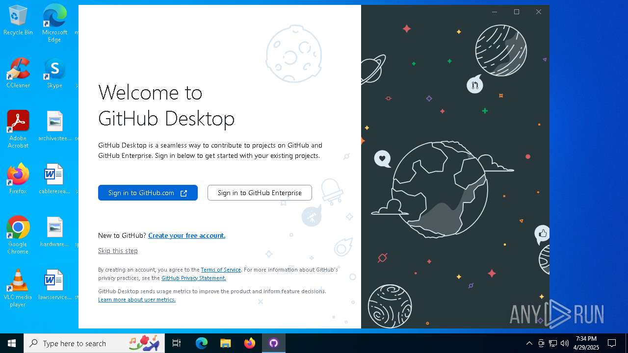Image resolution: width=628 pixels, height=353 pixels.
Task: Open CCleaner desktop shortcut
Action: click(x=18, y=73)
